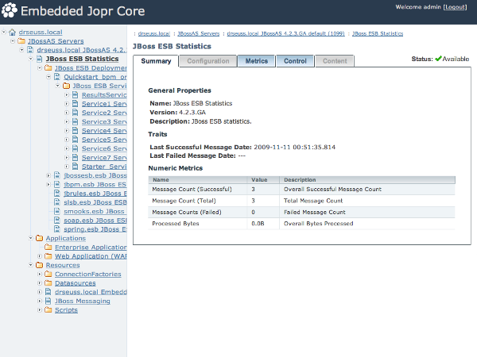Click the page icon beside Starter_Service
Viewport: 477px width, 357px height.
point(76,167)
